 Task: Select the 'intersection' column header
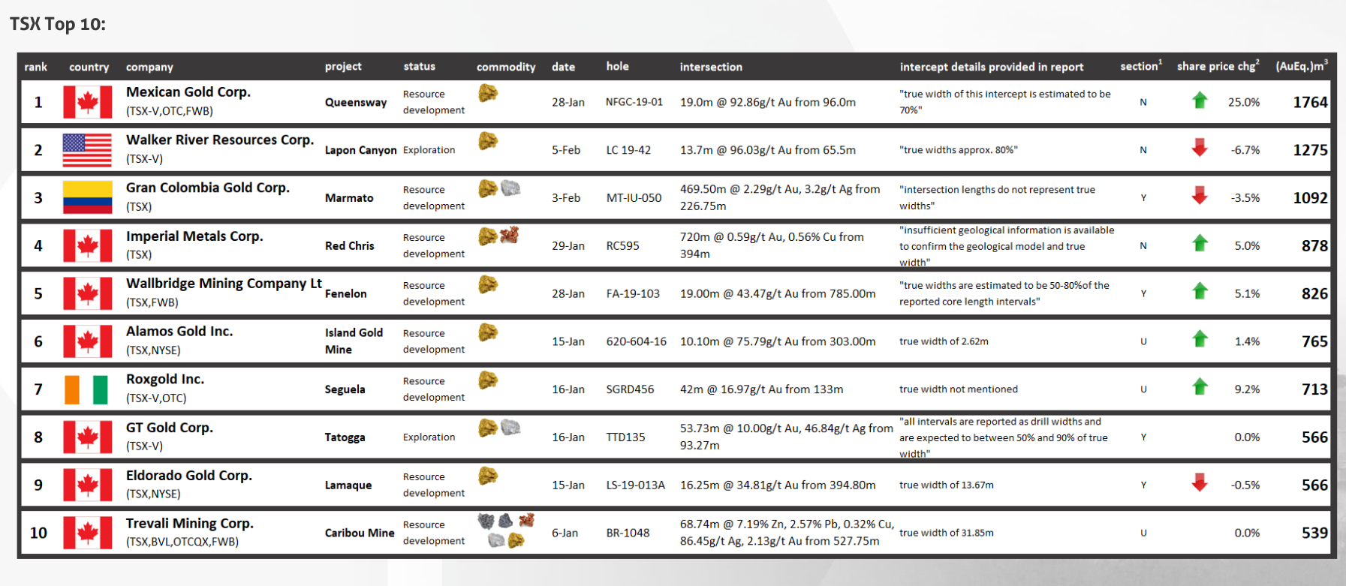[x=710, y=67]
